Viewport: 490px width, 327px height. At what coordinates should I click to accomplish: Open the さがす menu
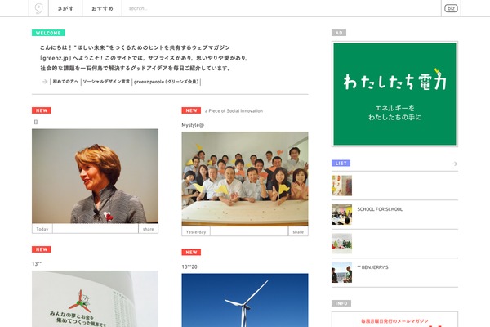pos(65,8)
